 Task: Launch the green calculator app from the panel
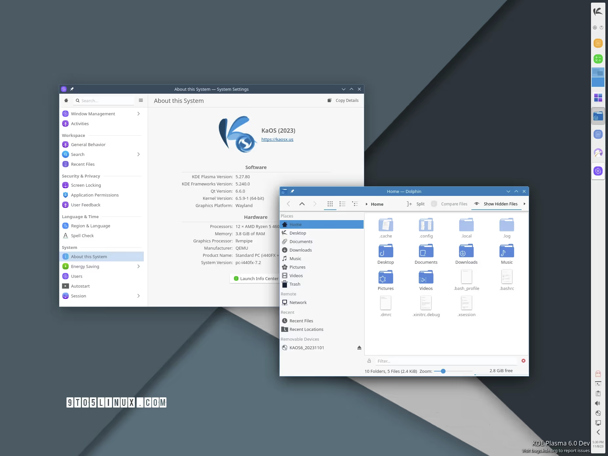(x=598, y=59)
